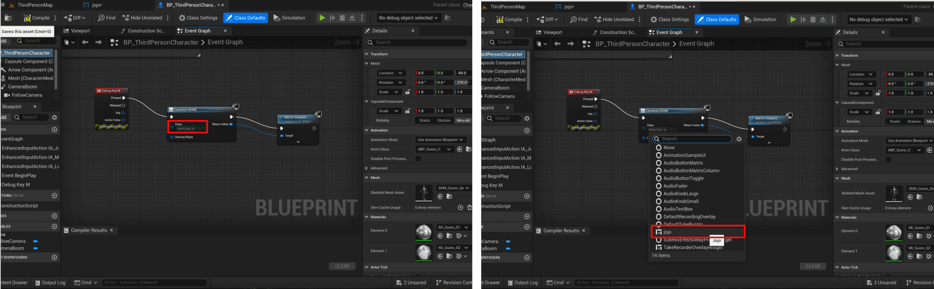Viewport: 934px width, 289px height.
Task: Open compile options kebab in left screenshot
Action: 55,18
